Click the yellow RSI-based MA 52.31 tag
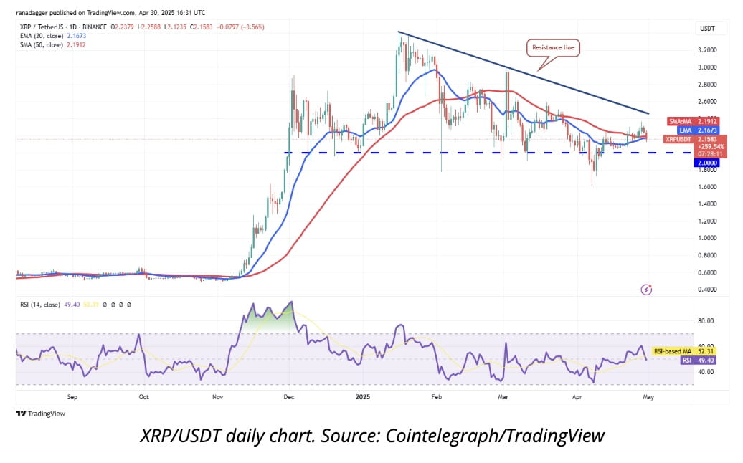Viewport: 743px width, 463px height. click(x=683, y=351)
